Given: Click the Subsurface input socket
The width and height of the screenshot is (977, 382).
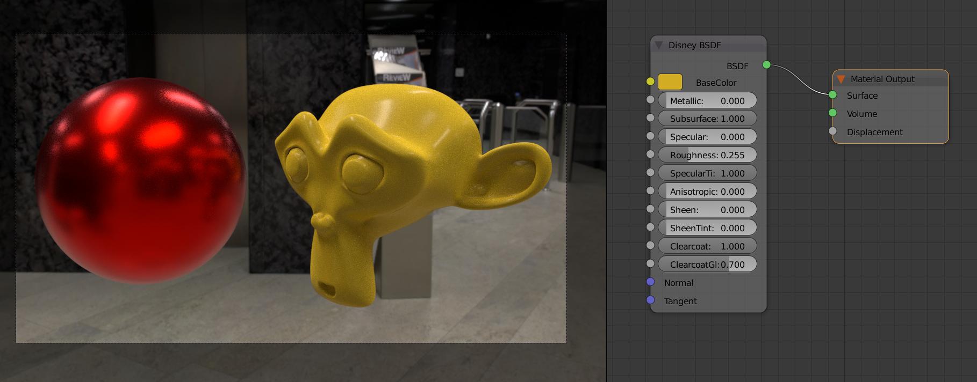Looking at the screenshot, I should (x=650, y=118).
